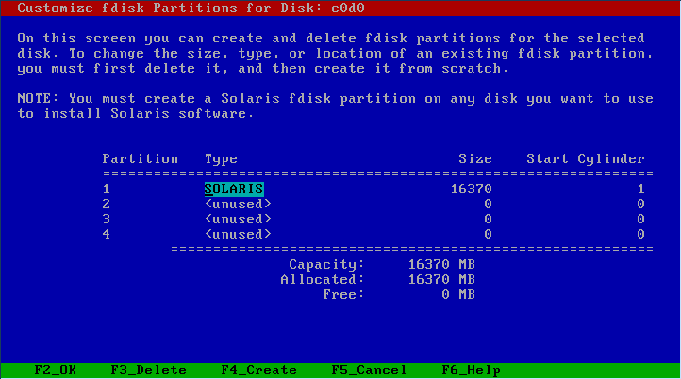The image size is (681, 379).
Task: Select the <unused> type for partition 2
Action: click(x=238, y=204)
